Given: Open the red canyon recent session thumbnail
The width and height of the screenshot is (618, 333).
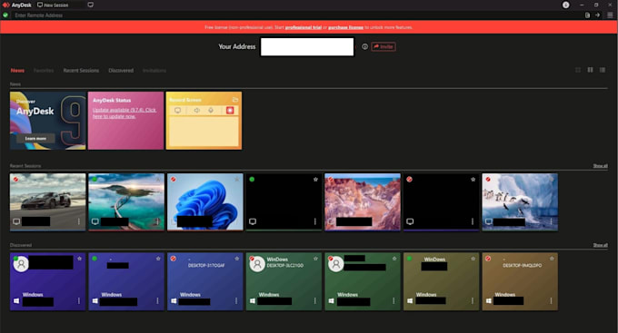Looking at the screenshot, I should pyautogui.click(x=363, y=202).
